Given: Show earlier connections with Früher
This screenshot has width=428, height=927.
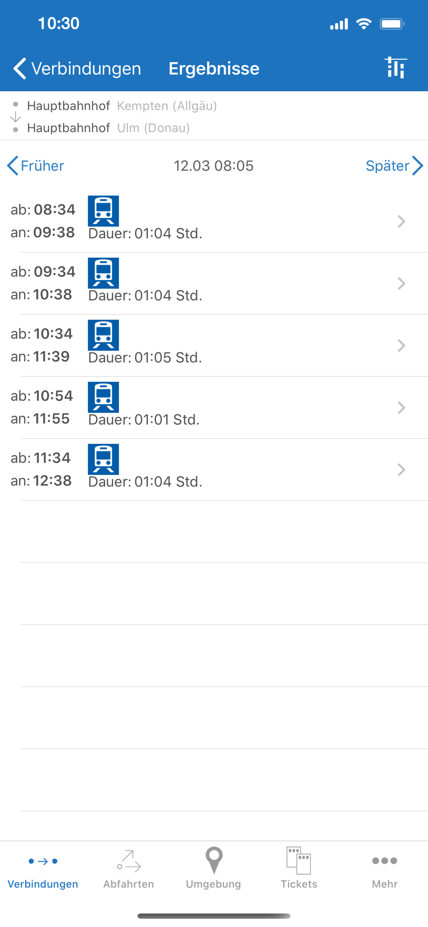Looking at the screenshot, I should [36, 165].
